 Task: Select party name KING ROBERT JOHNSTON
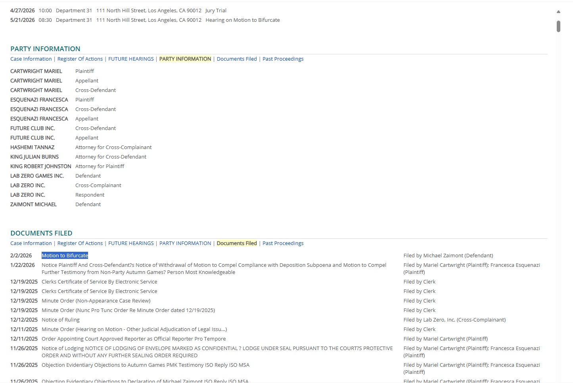pos(41,167)
